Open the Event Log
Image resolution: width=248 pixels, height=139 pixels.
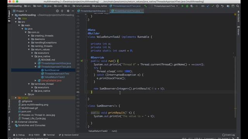coord(229,135)
